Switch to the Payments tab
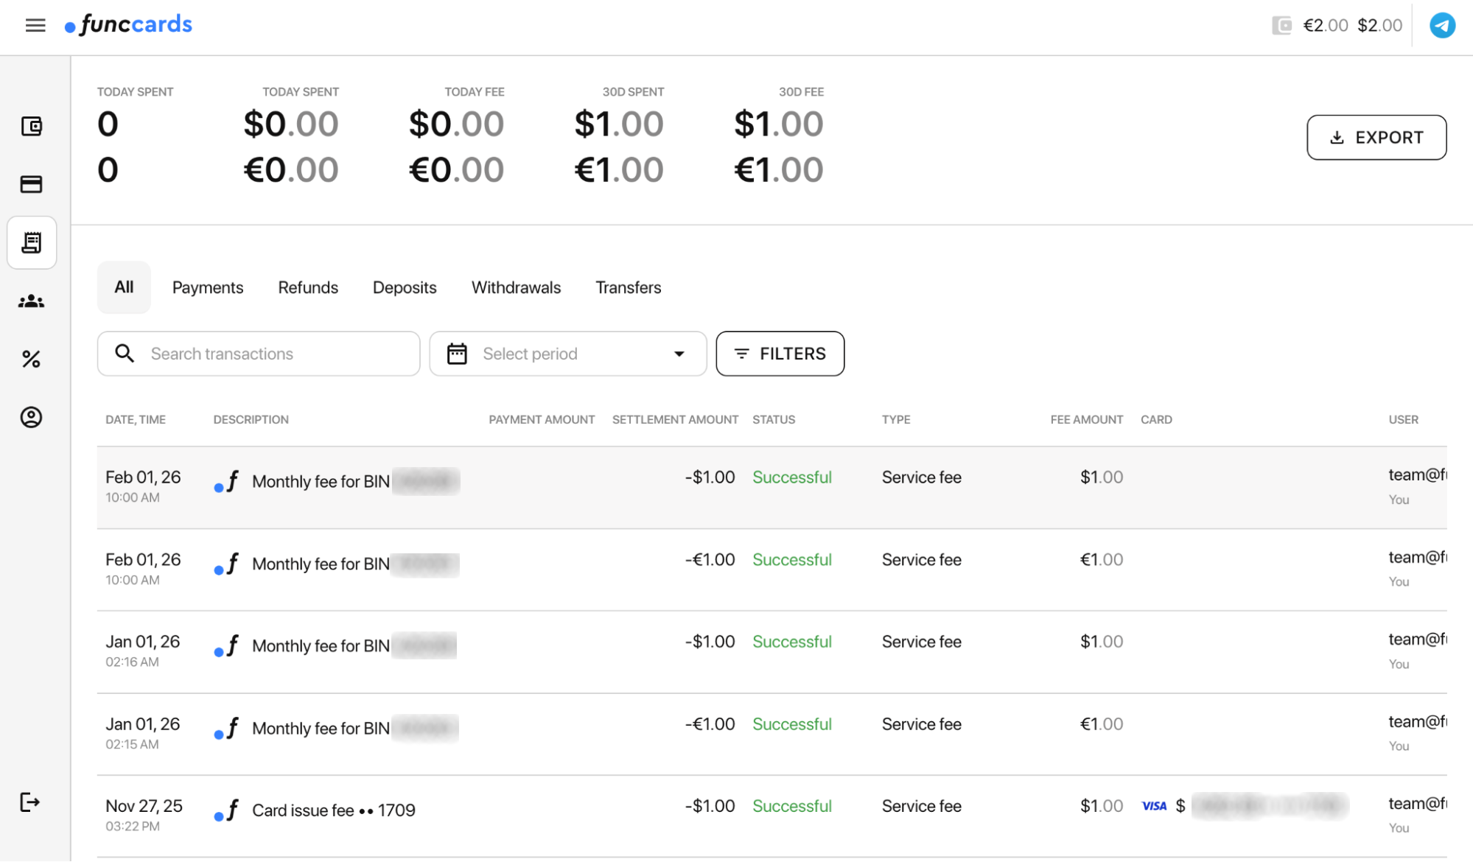The height and width of the screenshot is (862, 1473). [208, 288]
